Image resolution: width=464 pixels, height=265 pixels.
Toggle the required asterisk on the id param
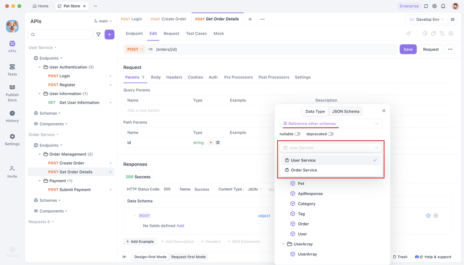pyautogui.click(x=211, y=142)
